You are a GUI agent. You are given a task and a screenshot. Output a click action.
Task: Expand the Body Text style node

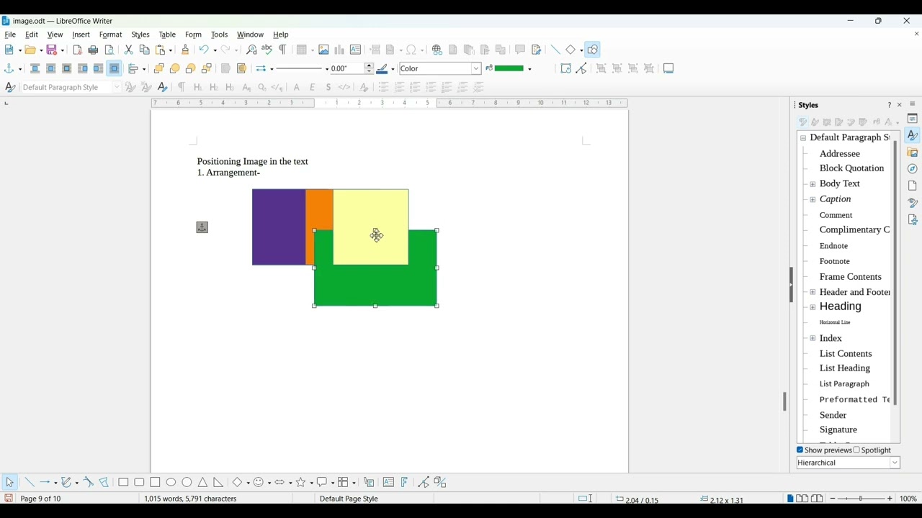click(813, 185)
